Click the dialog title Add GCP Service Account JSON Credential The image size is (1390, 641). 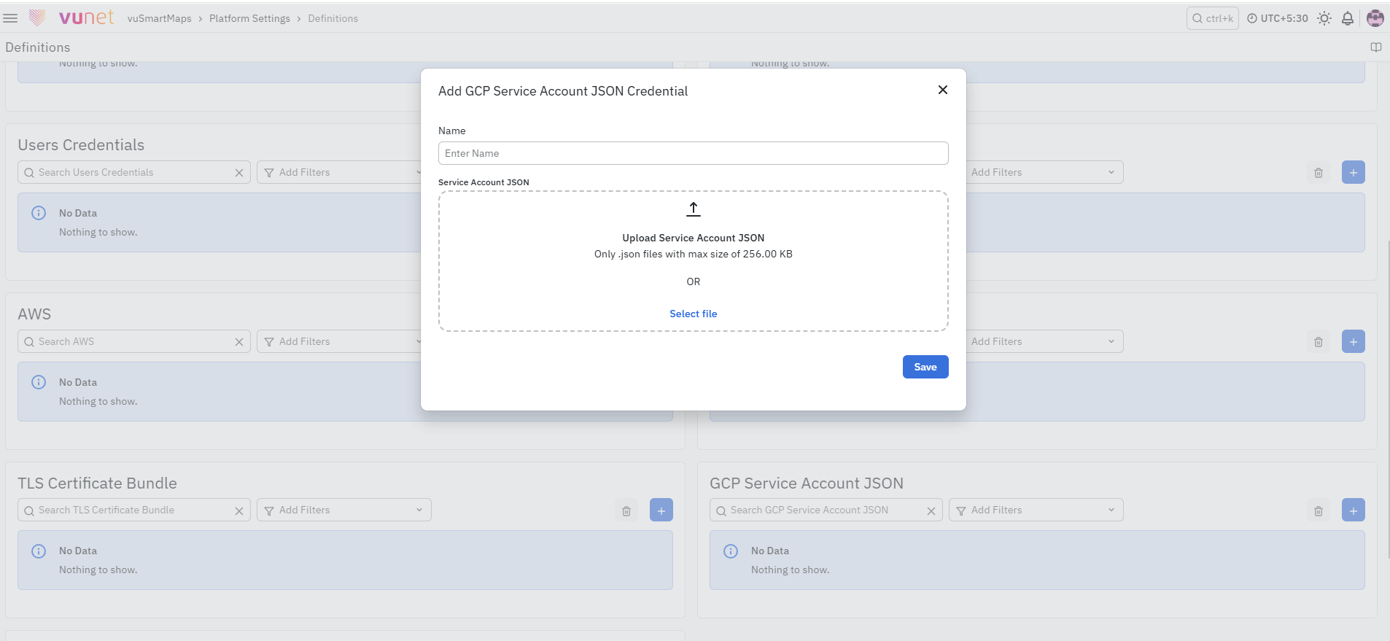point(563,91)
